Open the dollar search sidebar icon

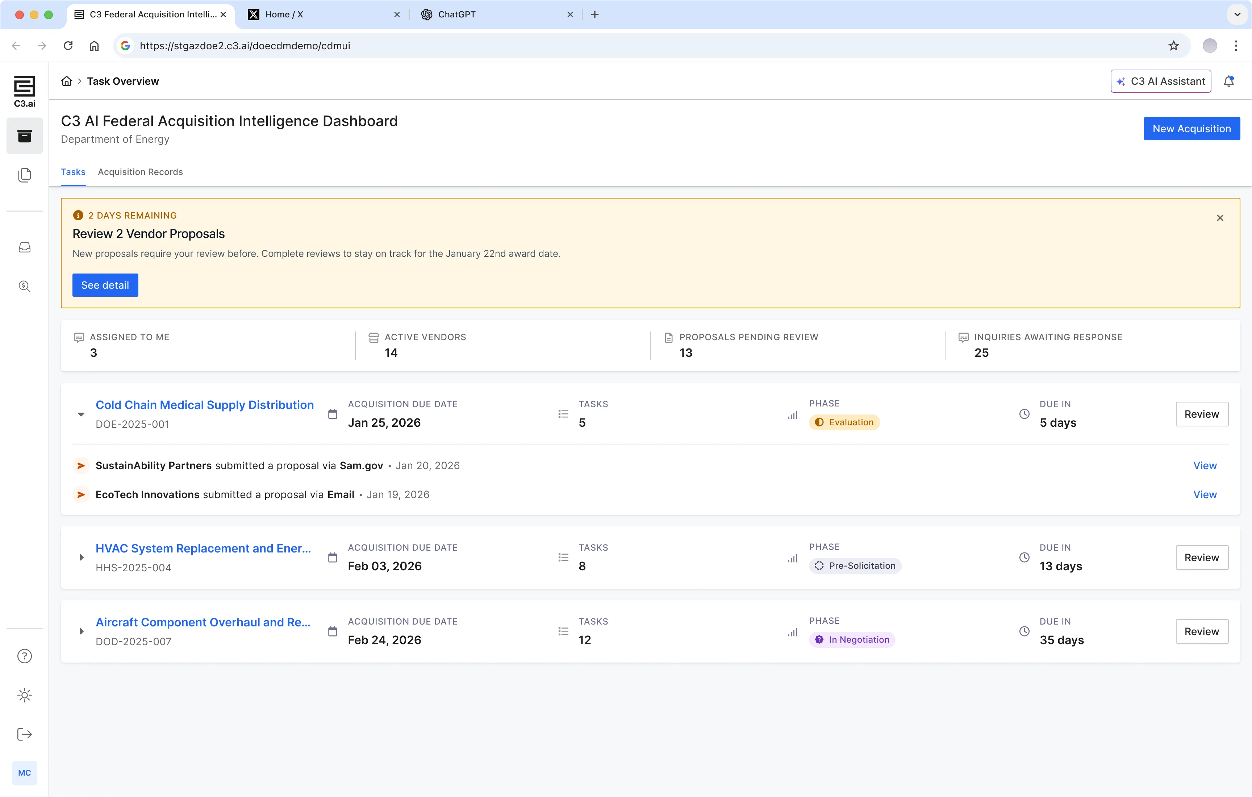24,286
